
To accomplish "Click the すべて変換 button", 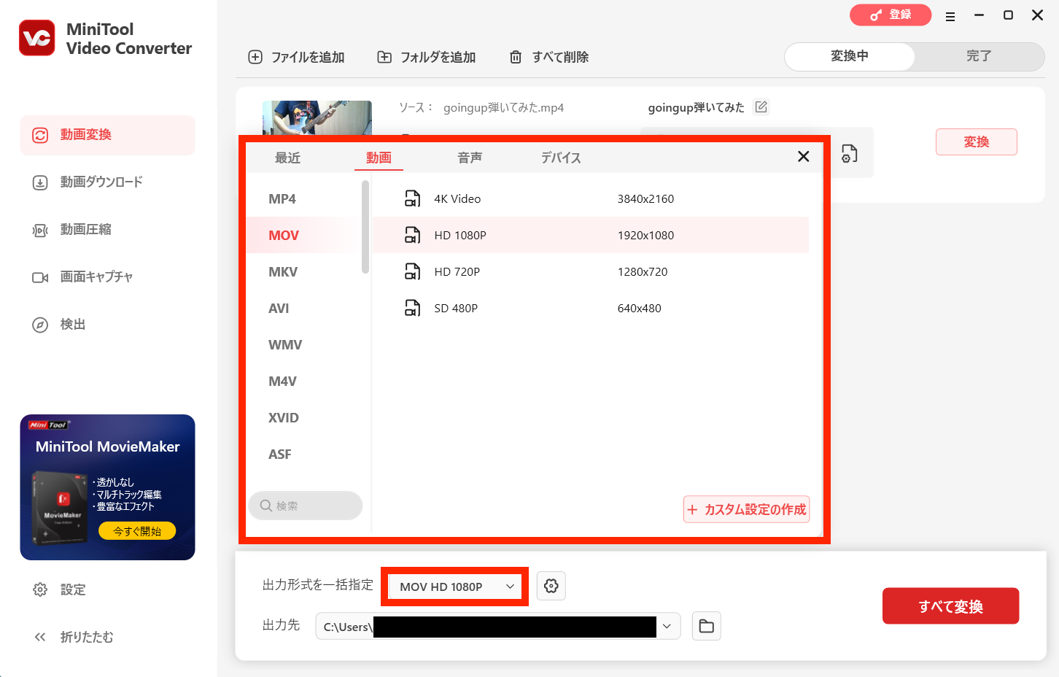I will click(950, 606).
